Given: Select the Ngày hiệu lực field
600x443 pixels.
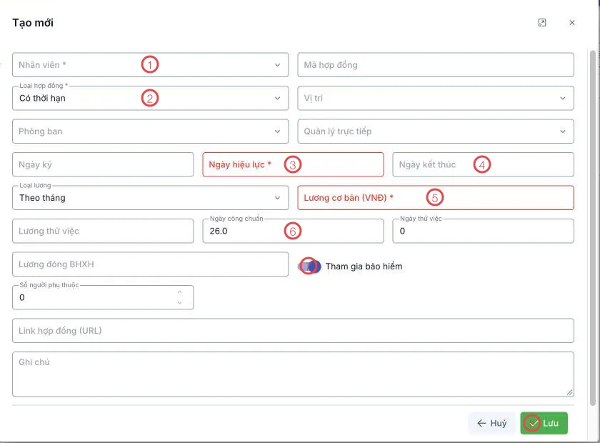Looking at the screenshot, I should coord(293,164).
